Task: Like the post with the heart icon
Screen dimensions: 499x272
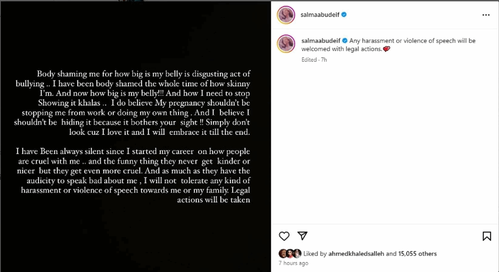Action: click(284, 236)
